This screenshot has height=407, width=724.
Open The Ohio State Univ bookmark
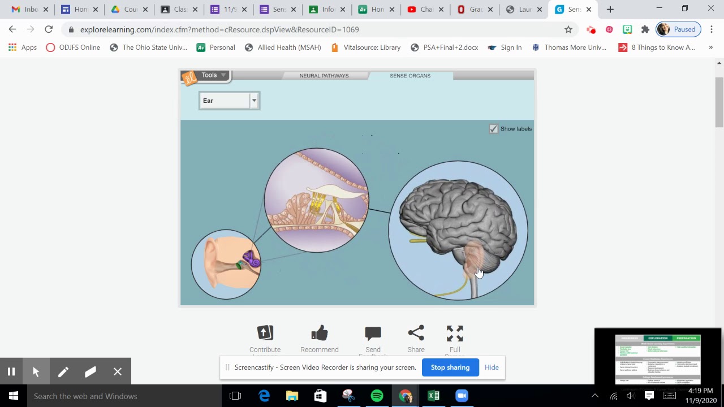click(x=148, y=47)
